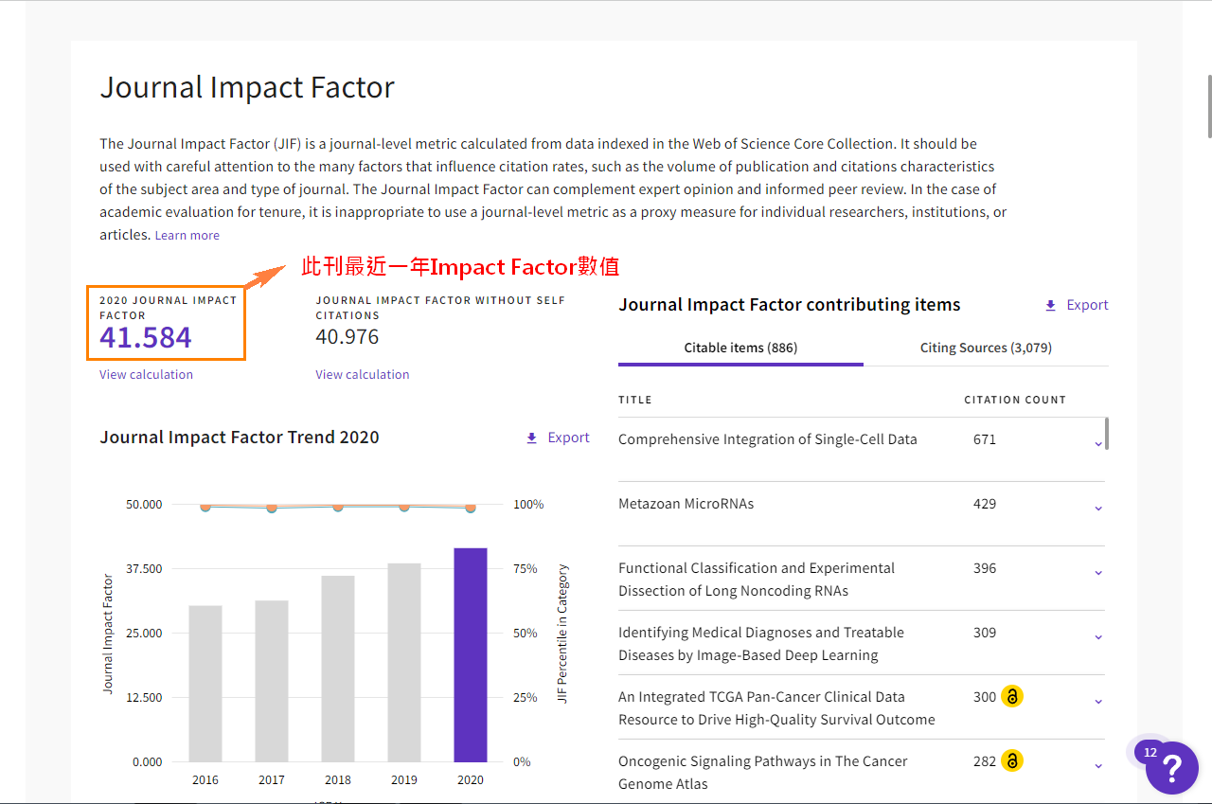Click An Integrated TCGA Pan-Cancer Clinical Data title
The width and height of the screenshot is (1212, 804).
coord(776,708)
